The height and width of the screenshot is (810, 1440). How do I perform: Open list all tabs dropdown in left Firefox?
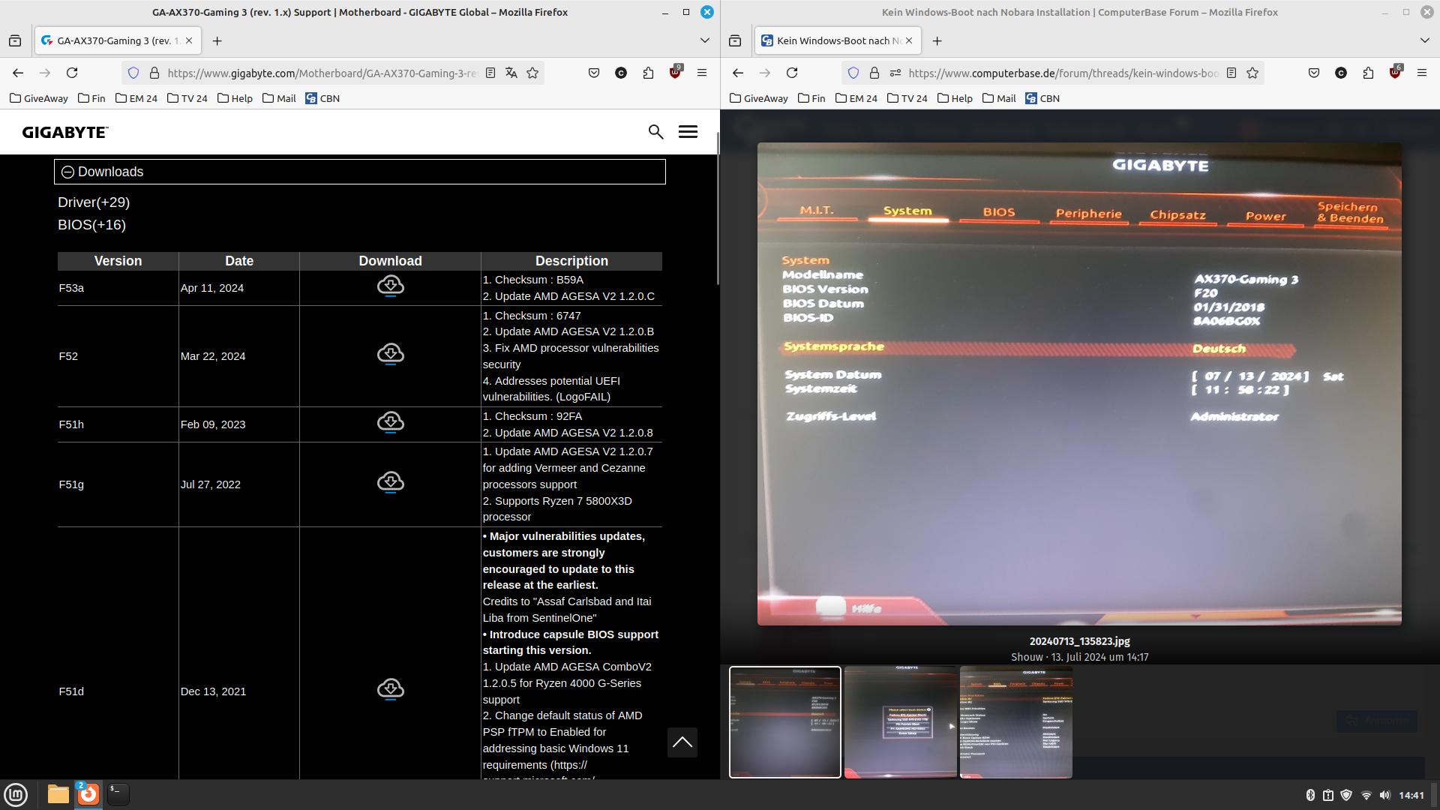(x=704, y=40)
